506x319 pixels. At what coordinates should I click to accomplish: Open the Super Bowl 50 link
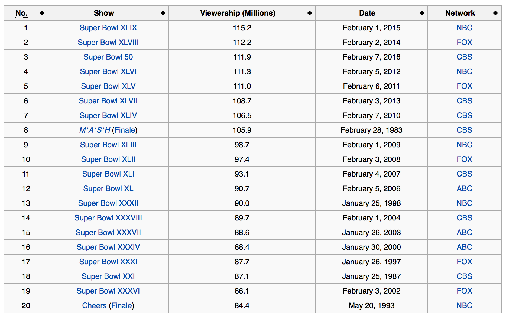[x=108, y=57]
